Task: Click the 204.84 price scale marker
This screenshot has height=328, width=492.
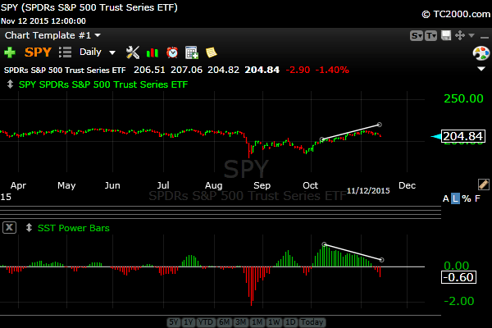Action: [462, 136]
